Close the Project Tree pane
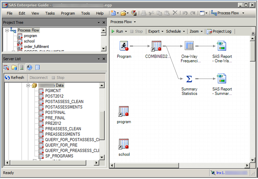Viewport: 258px width, 179px height. (x=104, y=23)
